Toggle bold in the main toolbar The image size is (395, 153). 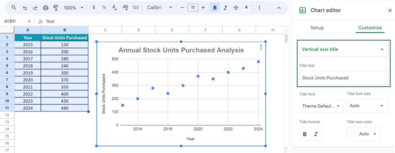click(215, 8)
